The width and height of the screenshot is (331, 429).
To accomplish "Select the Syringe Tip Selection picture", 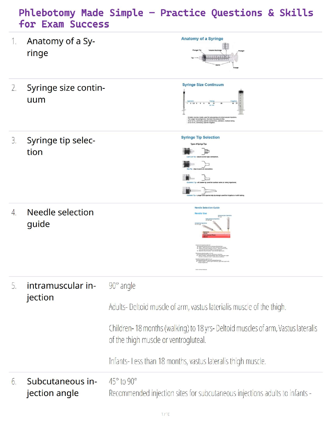I will pos(213,166).
